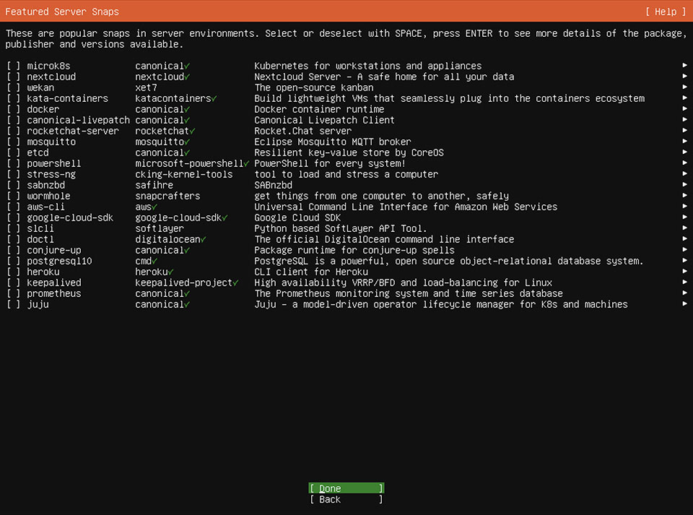Click publisher digitalocean text
The width and height of the screenshot is (693, 515).
(167, 239)
